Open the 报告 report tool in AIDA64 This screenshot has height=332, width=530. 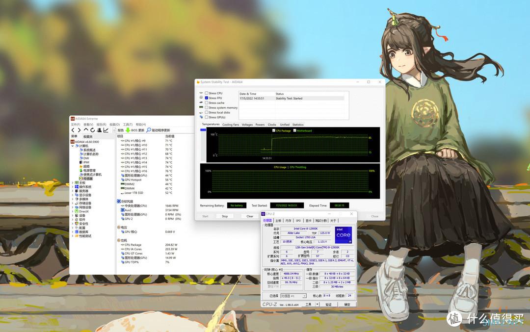[118, 130]
